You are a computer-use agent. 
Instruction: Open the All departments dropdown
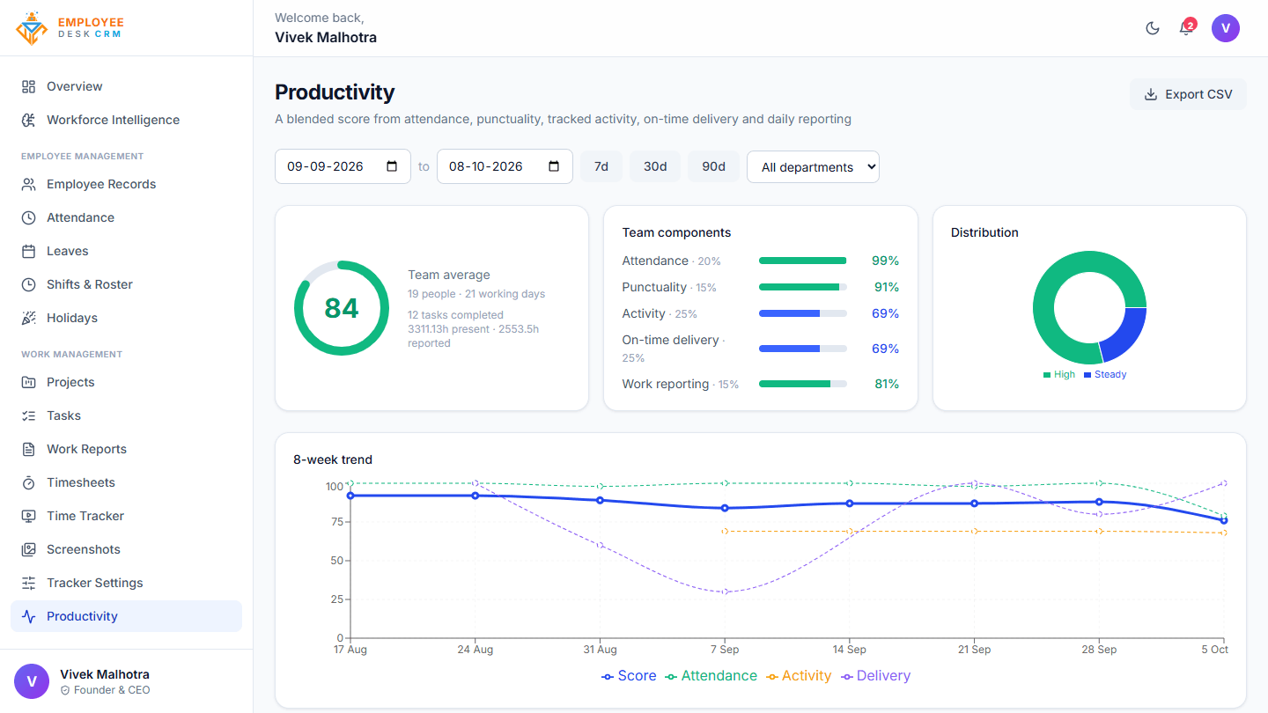813,166
